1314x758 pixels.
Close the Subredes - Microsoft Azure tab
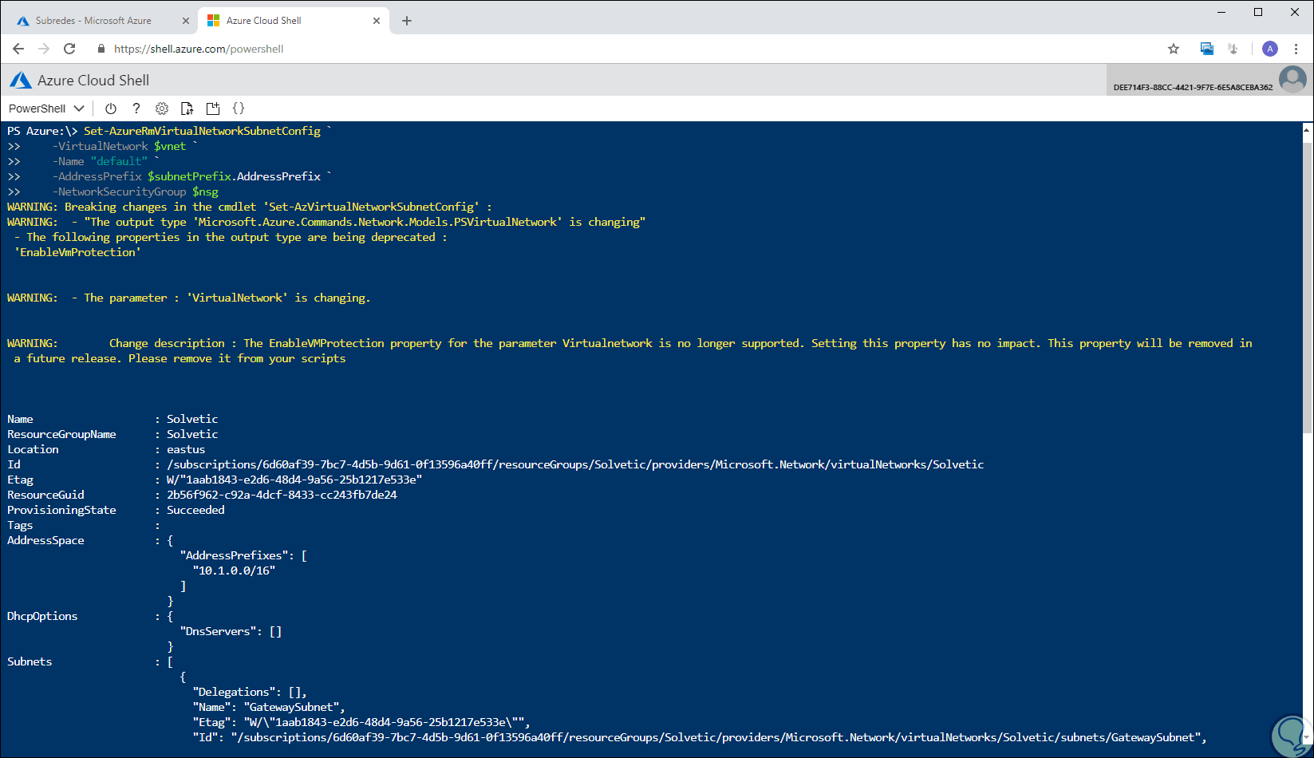187,21
